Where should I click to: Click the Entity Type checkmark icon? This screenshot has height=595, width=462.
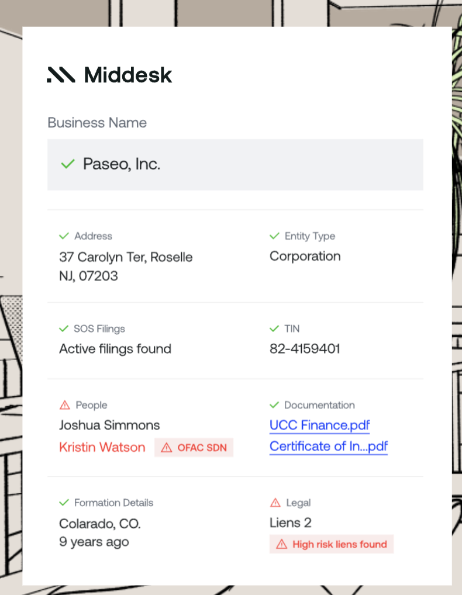pyautogui.click(x=274, y=236)
